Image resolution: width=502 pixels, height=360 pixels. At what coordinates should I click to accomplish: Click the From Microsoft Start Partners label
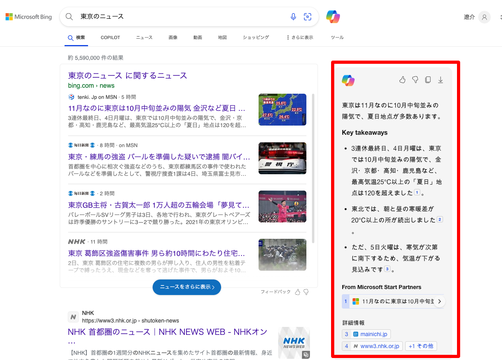coord(381,287)
